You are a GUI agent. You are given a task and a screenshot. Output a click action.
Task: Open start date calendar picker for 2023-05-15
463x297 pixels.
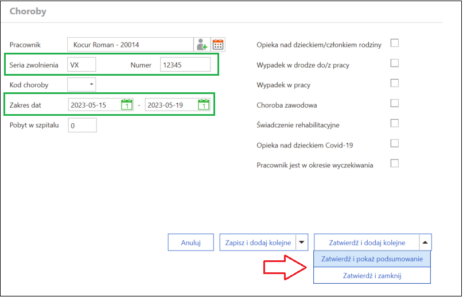pos(127,105)
